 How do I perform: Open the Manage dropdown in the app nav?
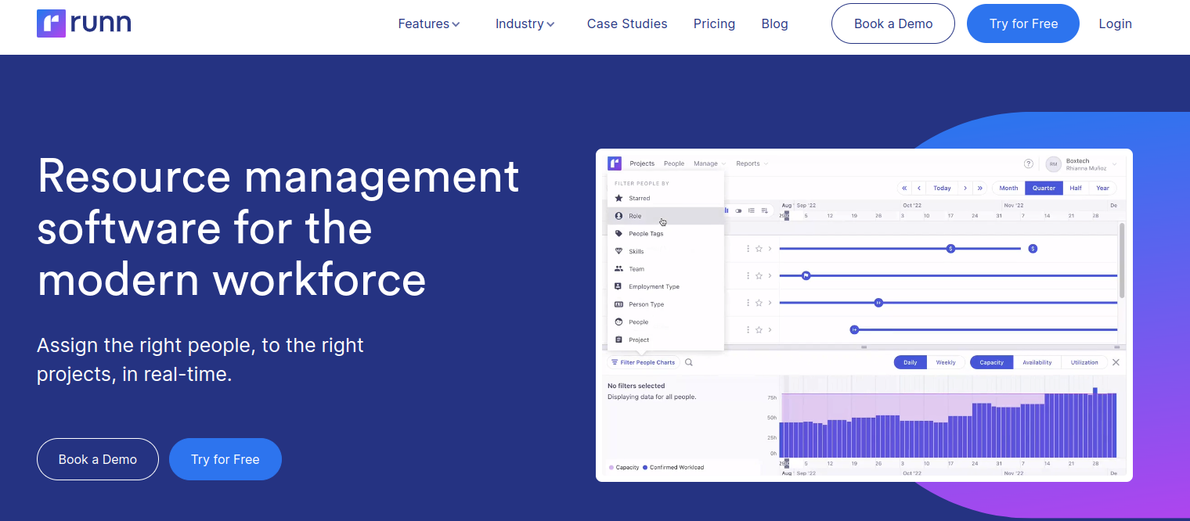tap(709, 163)
